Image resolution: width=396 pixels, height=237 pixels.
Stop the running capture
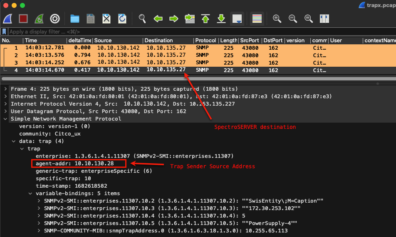click(x=24, y=19)
